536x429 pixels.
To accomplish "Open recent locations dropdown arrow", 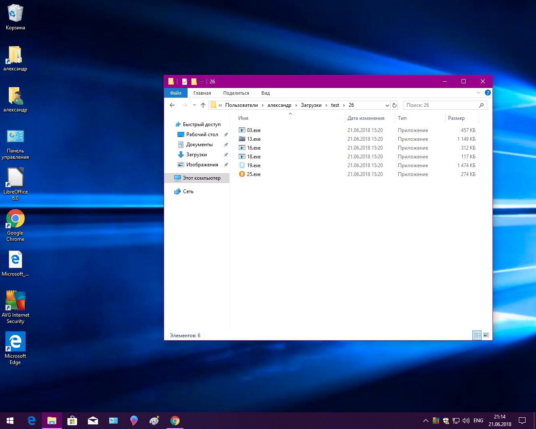I will pyautogui.click(x=194, y=105).
